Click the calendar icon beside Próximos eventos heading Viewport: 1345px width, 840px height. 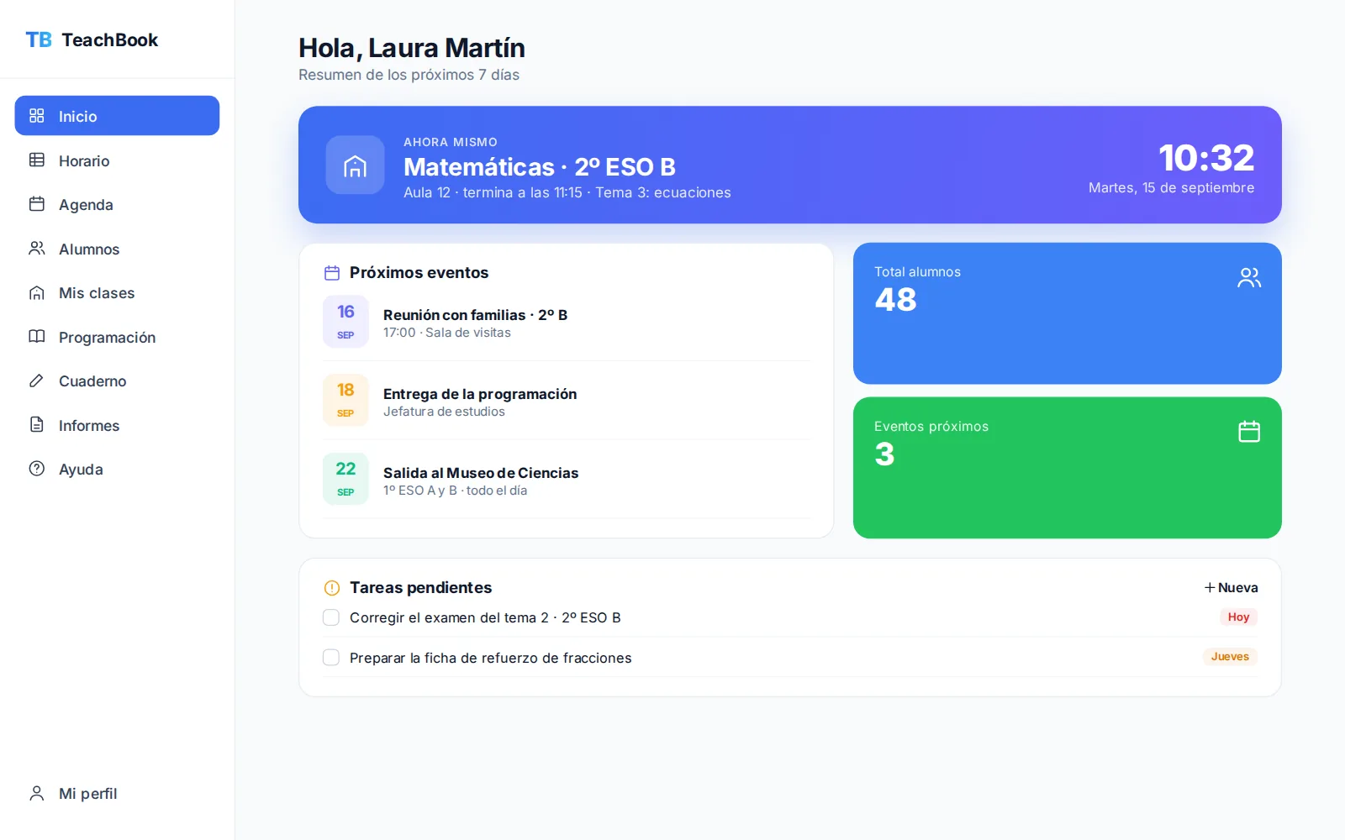click(332, 273)
